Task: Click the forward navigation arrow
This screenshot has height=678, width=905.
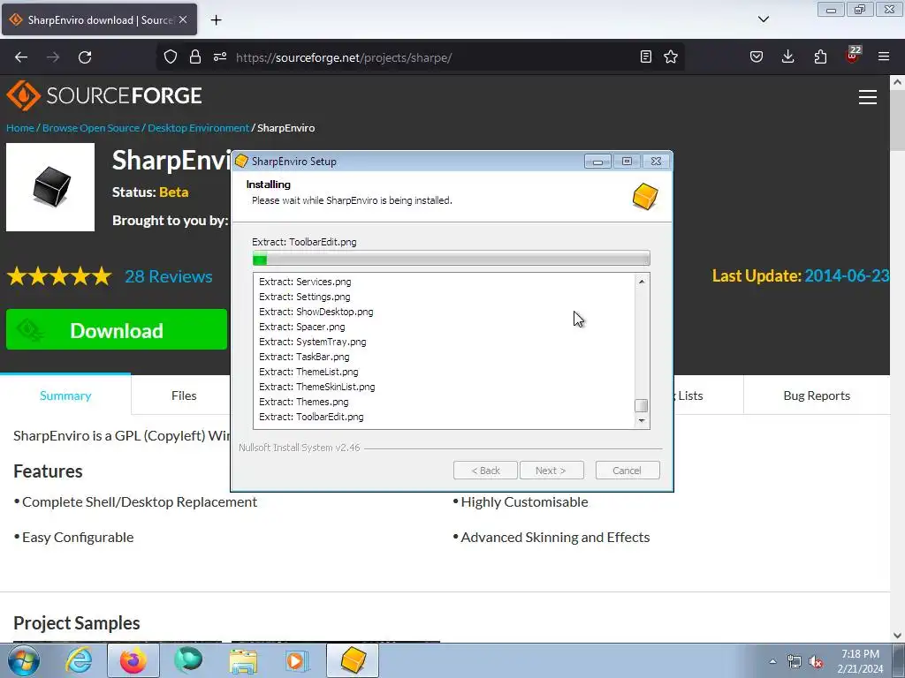Action: click(x=53, y=57)
